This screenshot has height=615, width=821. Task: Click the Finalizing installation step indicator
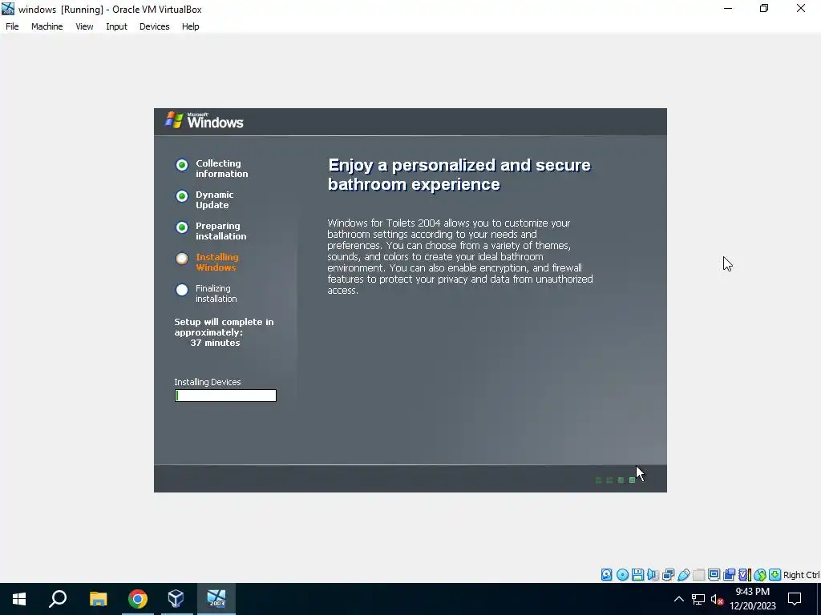tap(182, 290)
